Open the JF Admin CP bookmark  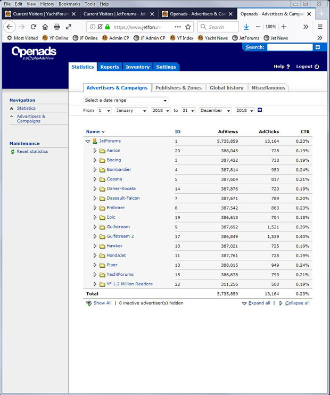[x=150, y=38]
